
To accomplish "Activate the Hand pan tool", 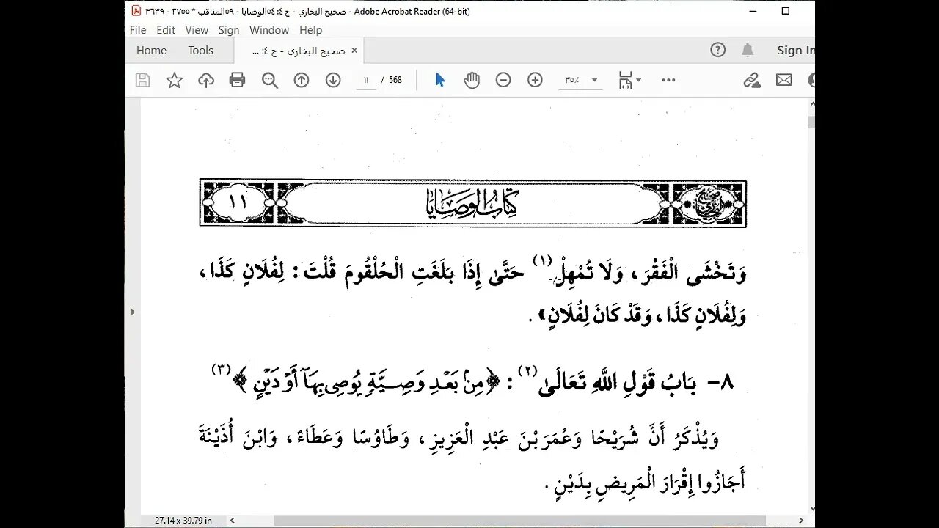I will (x=472, y=81).
